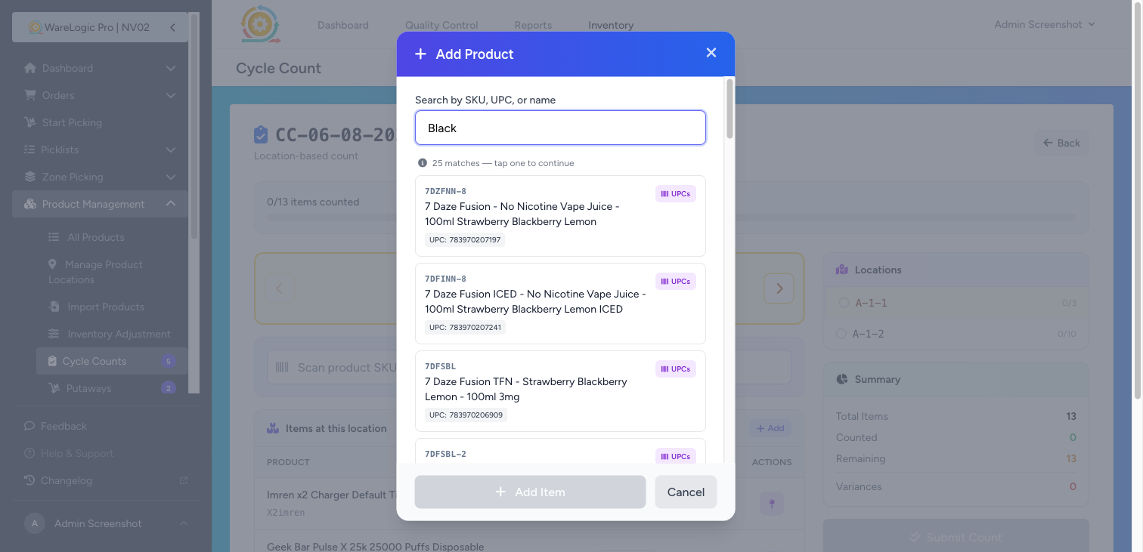The height and width of the screenshot is (552, 1143).
Task: Expand the Zone Picking chevron
Action: [171, 177]
